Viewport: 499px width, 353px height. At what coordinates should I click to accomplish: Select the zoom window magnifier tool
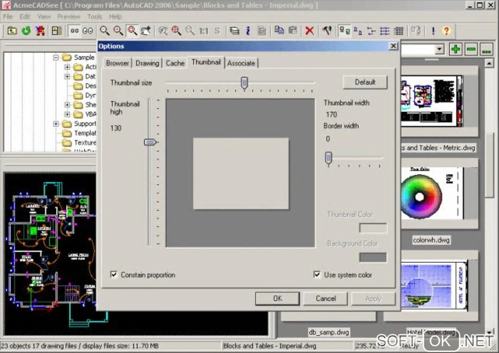(132, 31)
